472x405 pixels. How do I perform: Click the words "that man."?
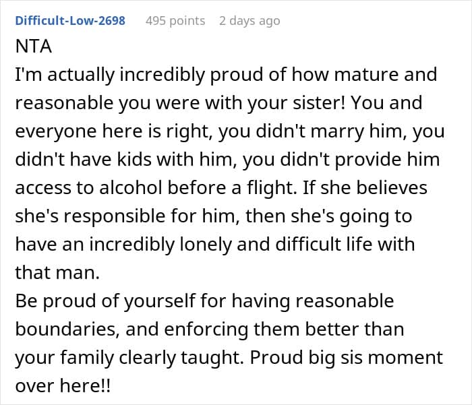click(x=57, y=273)
